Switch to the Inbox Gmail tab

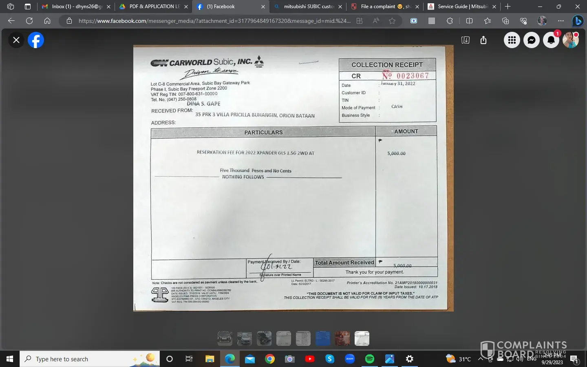pyautogui.click(x=76, y=7)
